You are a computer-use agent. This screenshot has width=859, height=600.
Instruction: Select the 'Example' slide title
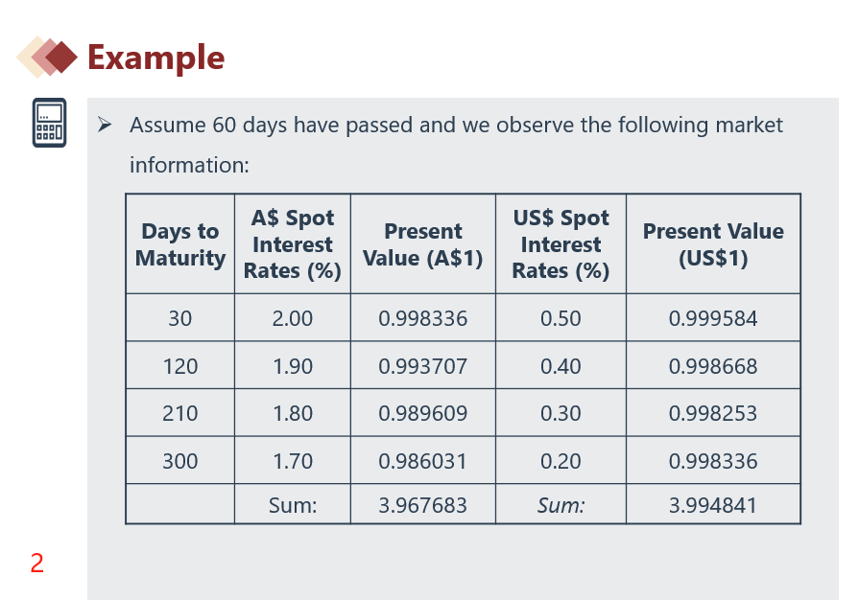tap(155, 58)
